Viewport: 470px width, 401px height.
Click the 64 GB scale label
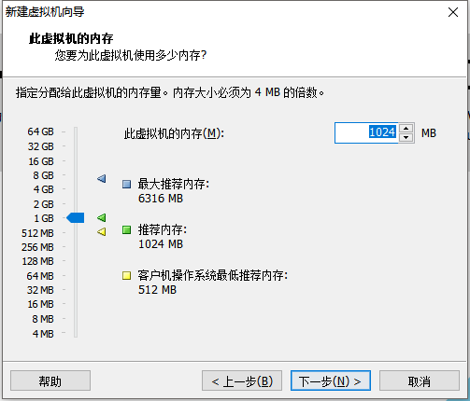click(x=40, y=131)
